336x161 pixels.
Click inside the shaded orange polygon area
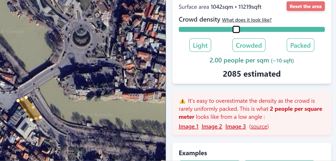coord(29,109)
